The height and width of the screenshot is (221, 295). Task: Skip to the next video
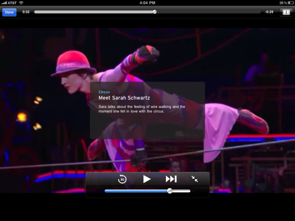tap(171, 179)
